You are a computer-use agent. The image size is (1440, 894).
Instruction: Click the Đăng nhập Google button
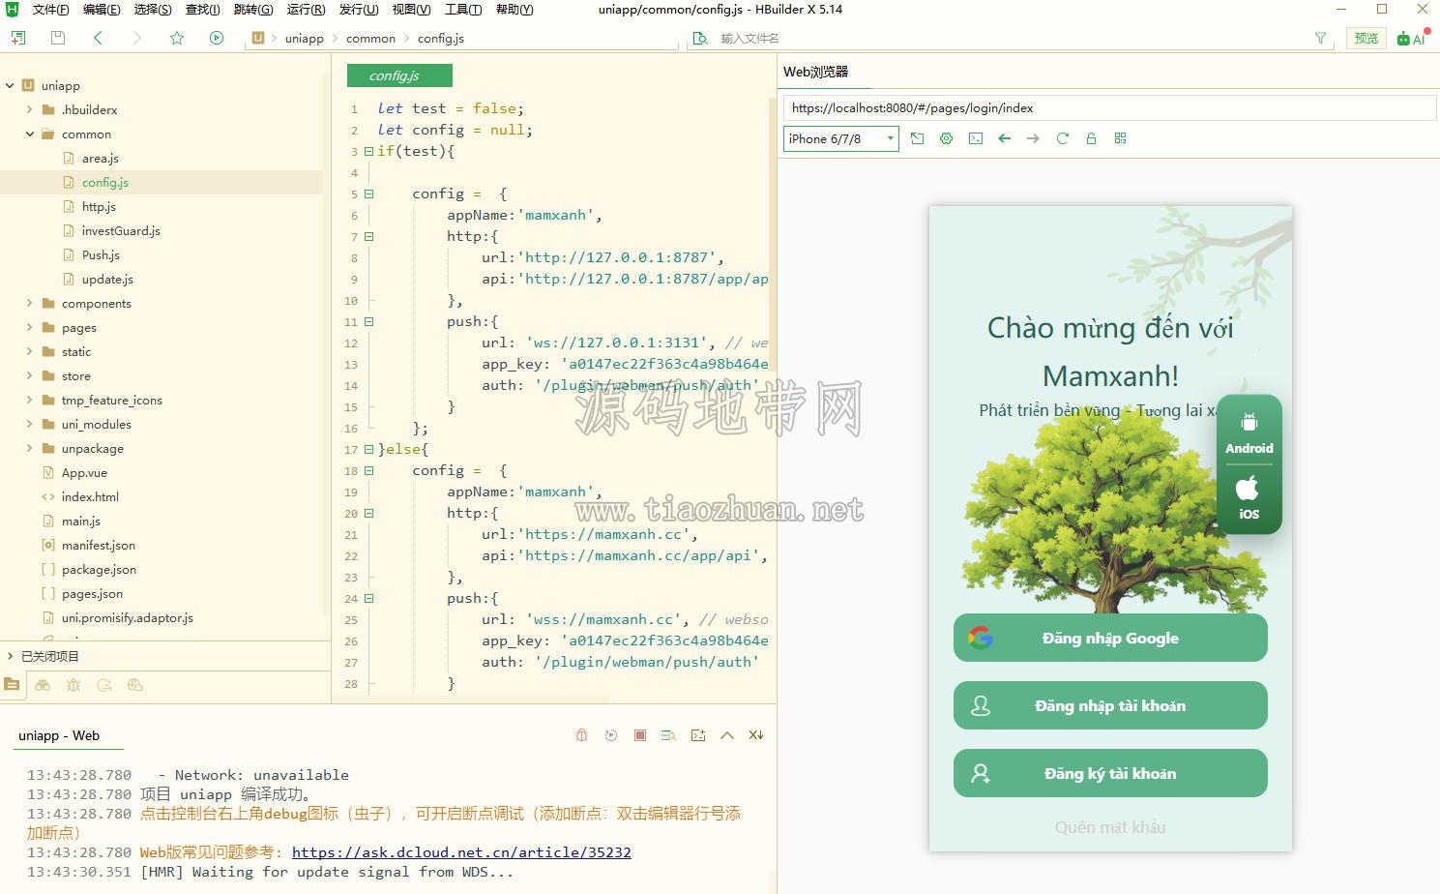[x=1110, y=638]
